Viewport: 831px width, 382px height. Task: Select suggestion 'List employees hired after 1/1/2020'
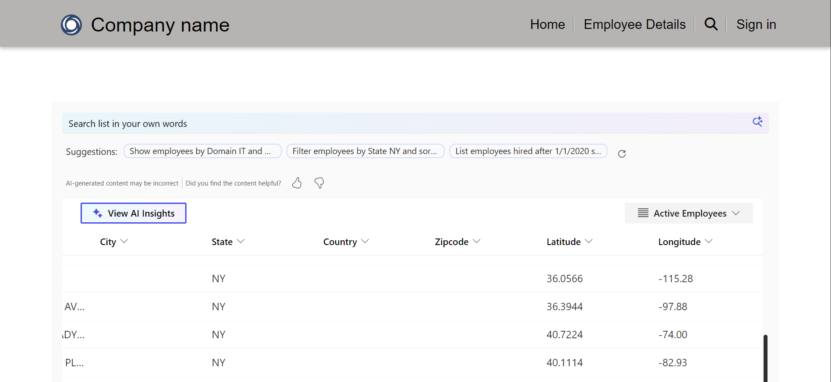coord(528,151)
